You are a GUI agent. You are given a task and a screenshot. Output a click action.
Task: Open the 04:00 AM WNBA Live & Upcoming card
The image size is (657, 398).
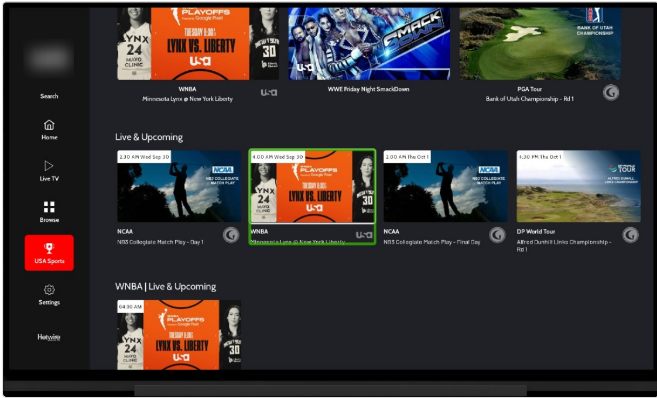tap(179, 335)
